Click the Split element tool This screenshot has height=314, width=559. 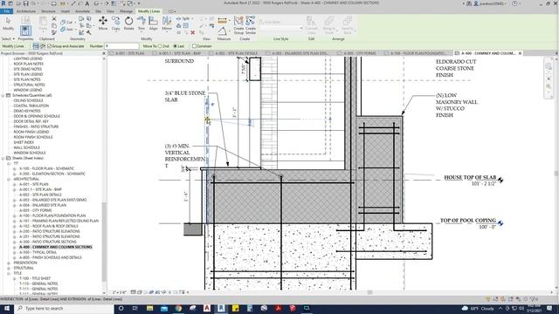[x=184, y=18]
